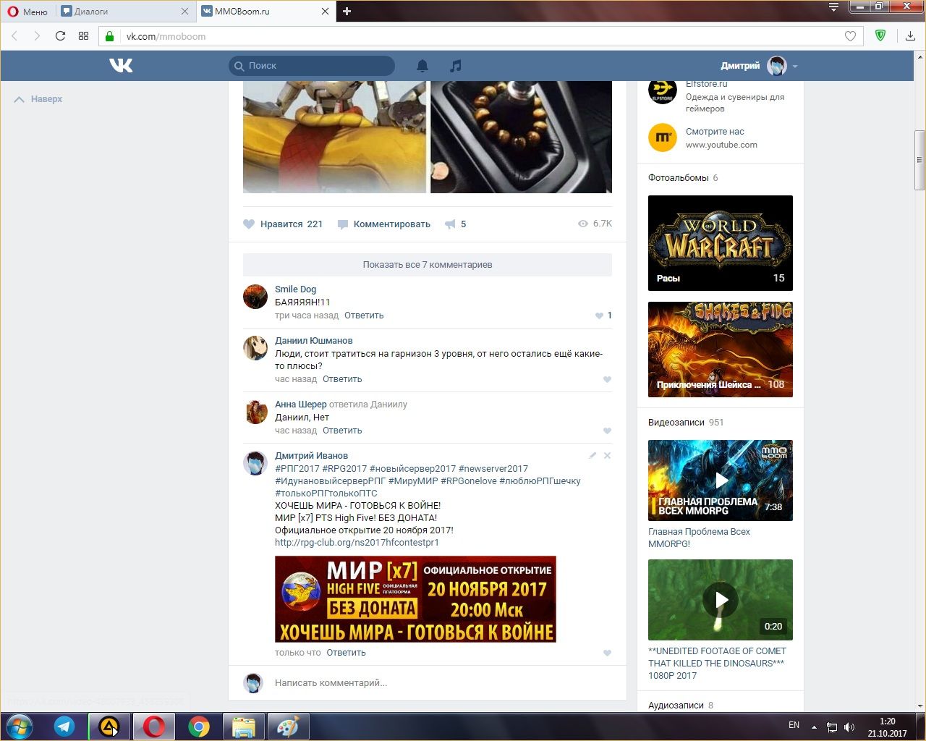This screenshot has height=741, width=926.
Task: Bookmark page with the heart icon in address bar
Action: [x=850, y=36]
